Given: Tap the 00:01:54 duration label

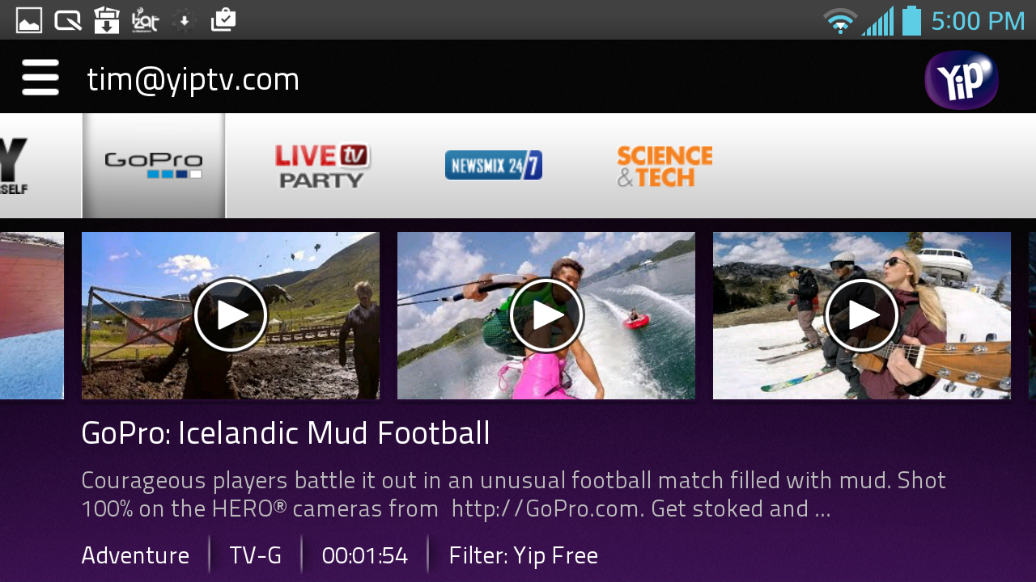Looking at the screenshot, I should pos(365,555).
